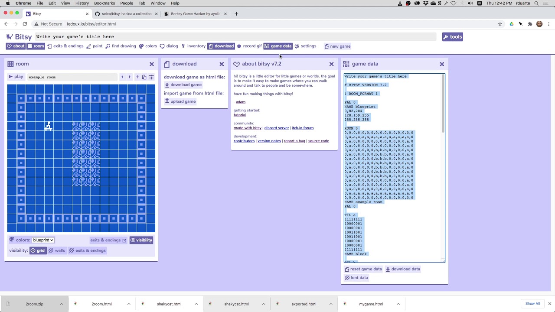Open adam link
The width and height of the screenshot is (555, 312).
click(x=241, y=102)
